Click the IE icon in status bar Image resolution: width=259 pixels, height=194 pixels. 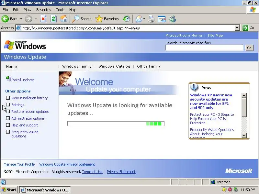pos(3,182)
